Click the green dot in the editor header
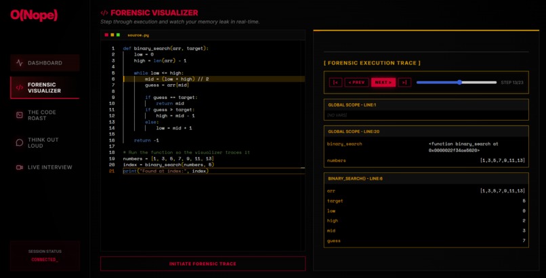Screen dimensions: 546x278 (118, 35)
